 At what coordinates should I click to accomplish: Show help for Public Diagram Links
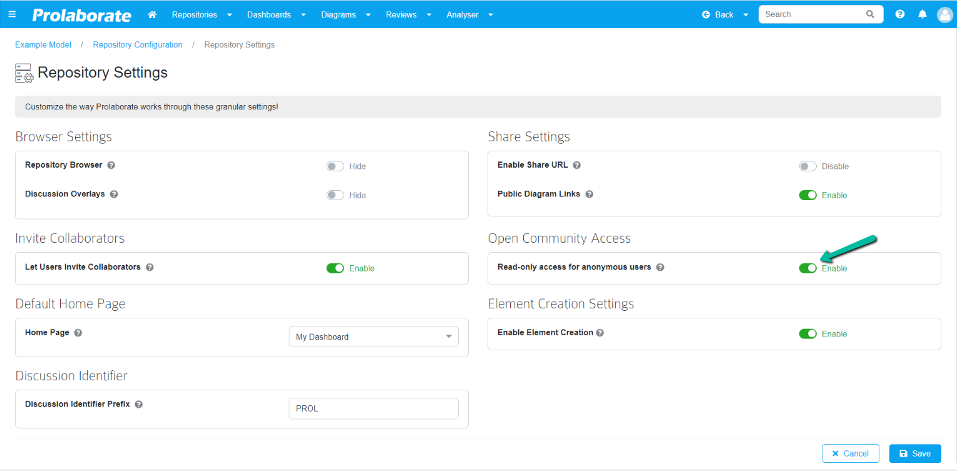click(589, 194)
